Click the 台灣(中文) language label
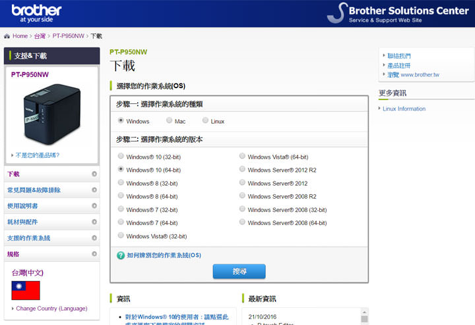475x325 pixels. click(27, 273)
